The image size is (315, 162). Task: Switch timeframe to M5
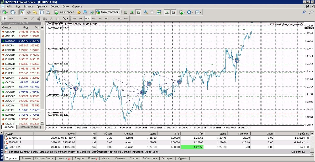(81, 19)
